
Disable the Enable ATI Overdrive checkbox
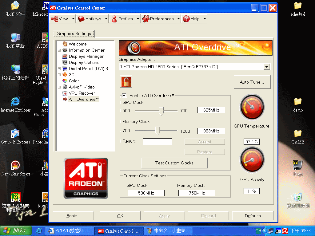pyautogui.click(x=124, y=96)
